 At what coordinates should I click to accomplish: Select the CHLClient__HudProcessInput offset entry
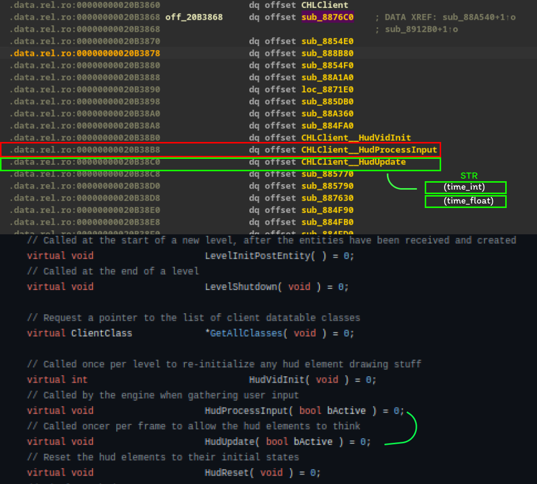[369, 150]
